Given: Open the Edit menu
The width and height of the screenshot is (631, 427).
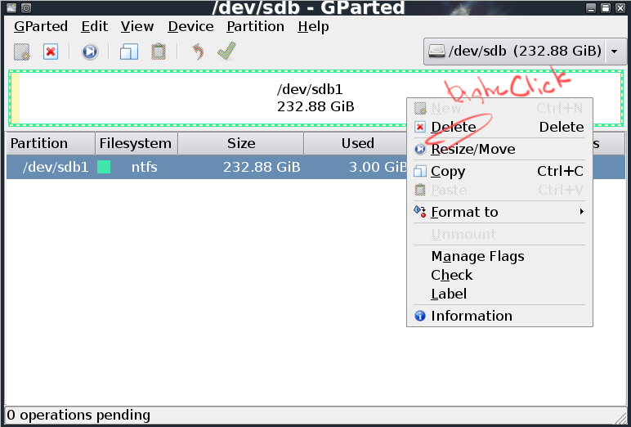Looking at the screenshot, I should pyautogui.click(x=94, y=27).
